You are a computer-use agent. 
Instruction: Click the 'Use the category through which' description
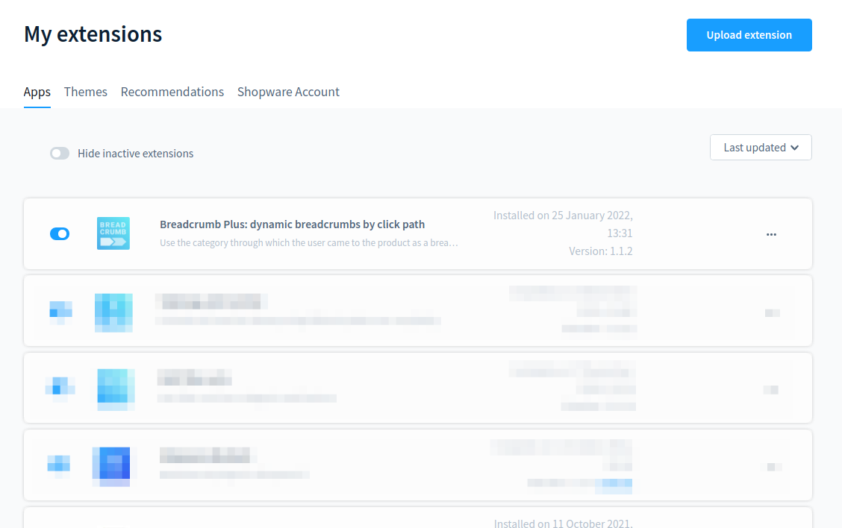(x=309, y=242)
